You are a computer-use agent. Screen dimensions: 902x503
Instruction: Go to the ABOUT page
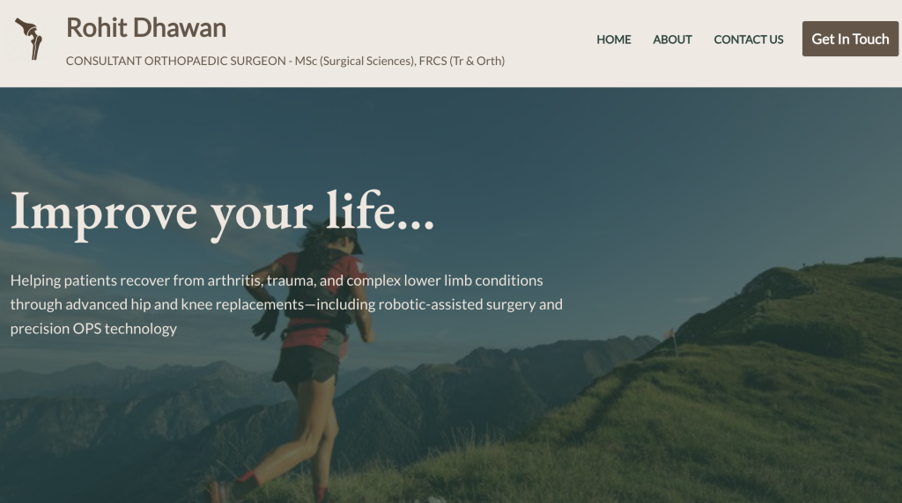(672, 40)
